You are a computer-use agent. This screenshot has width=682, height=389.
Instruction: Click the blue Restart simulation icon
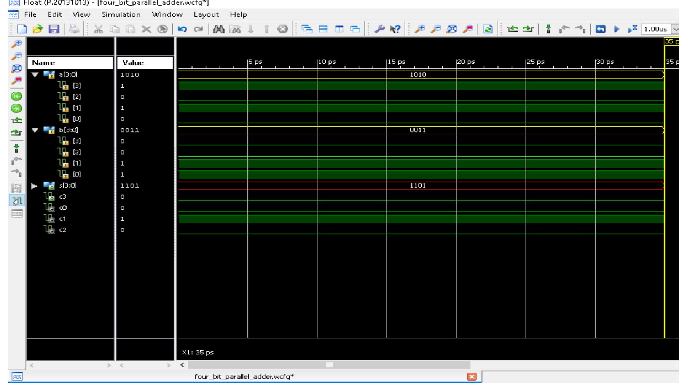pyautogui.click(x=600, y=30)
